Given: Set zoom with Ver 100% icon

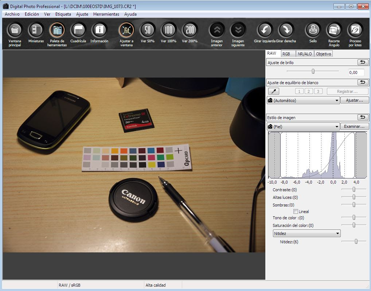Looking at the screenshot, I should click(168, 30).
